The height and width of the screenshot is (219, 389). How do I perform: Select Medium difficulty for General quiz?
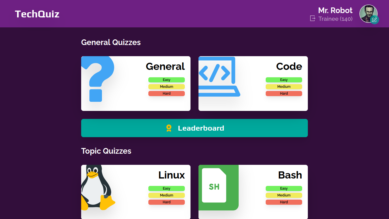(167, 87)
